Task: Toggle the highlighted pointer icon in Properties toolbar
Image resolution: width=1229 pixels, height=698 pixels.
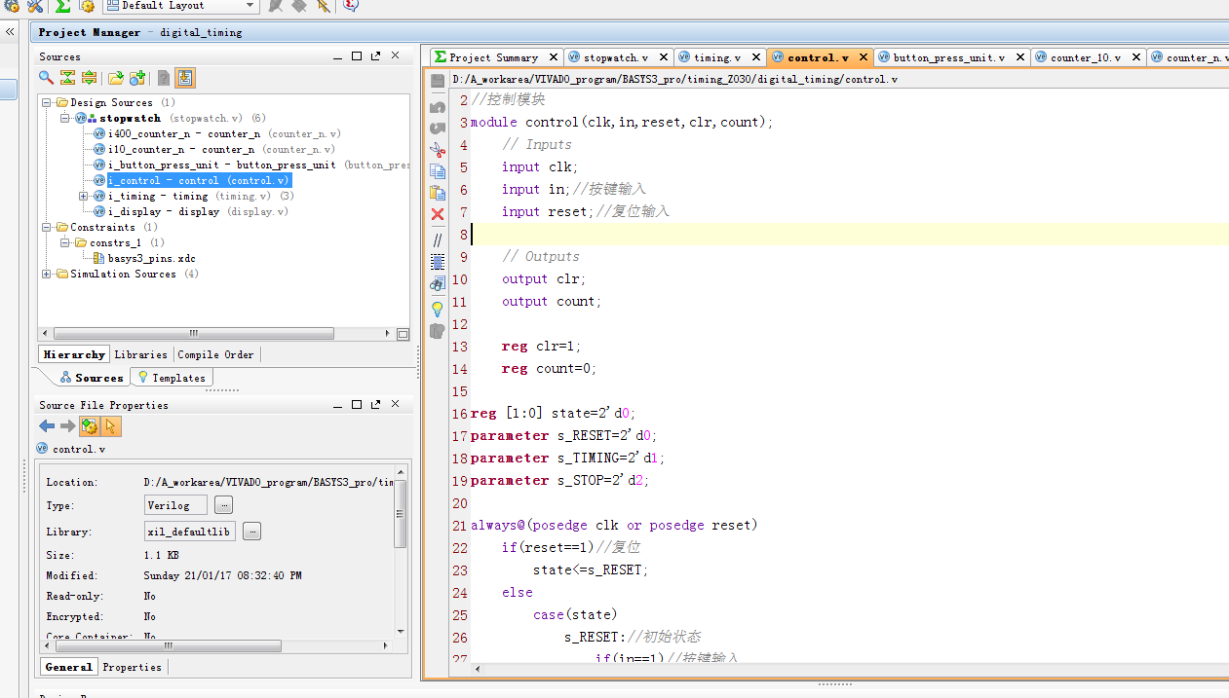Action: (111, 426)
